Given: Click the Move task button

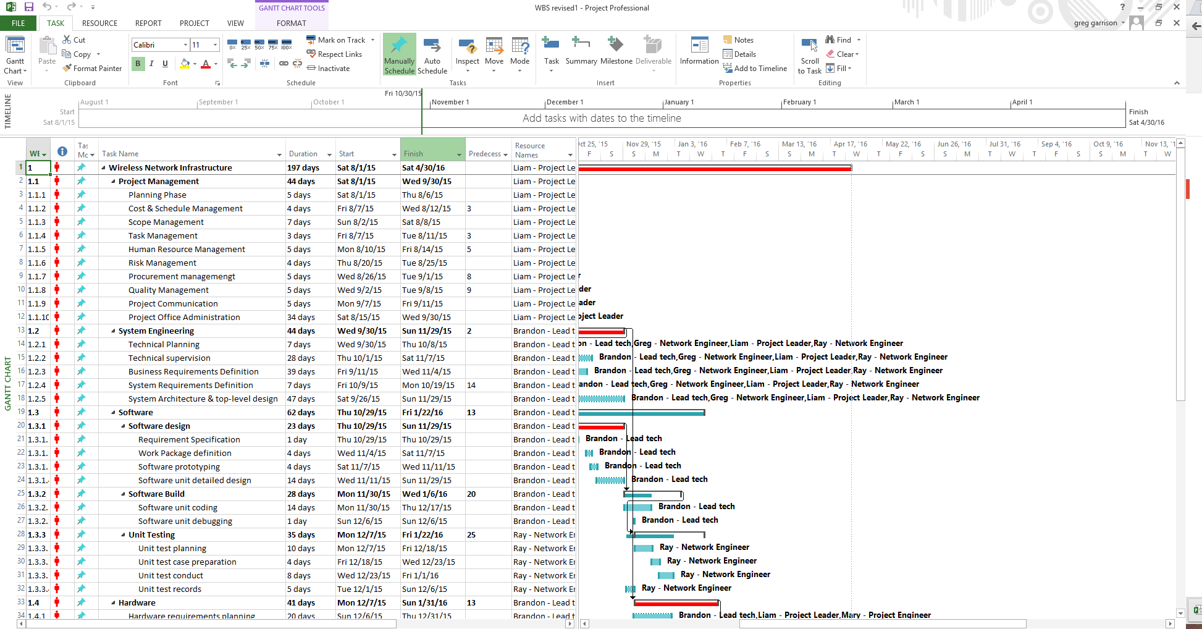Looking at the screenshot, I should tap(494, 54).
